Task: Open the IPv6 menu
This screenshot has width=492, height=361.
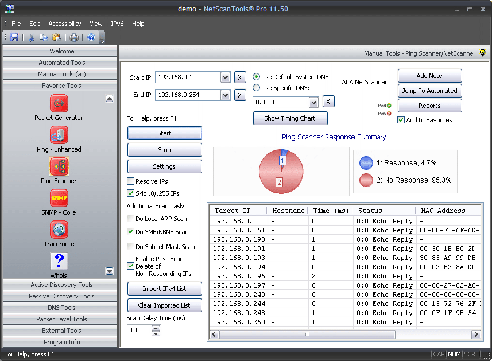Action: pyautogui.click(x=117, y=24)
